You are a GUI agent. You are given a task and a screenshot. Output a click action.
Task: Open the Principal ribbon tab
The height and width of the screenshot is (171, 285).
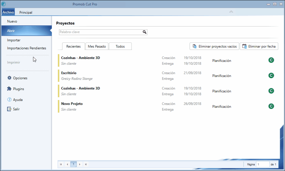tap(26, 12)
